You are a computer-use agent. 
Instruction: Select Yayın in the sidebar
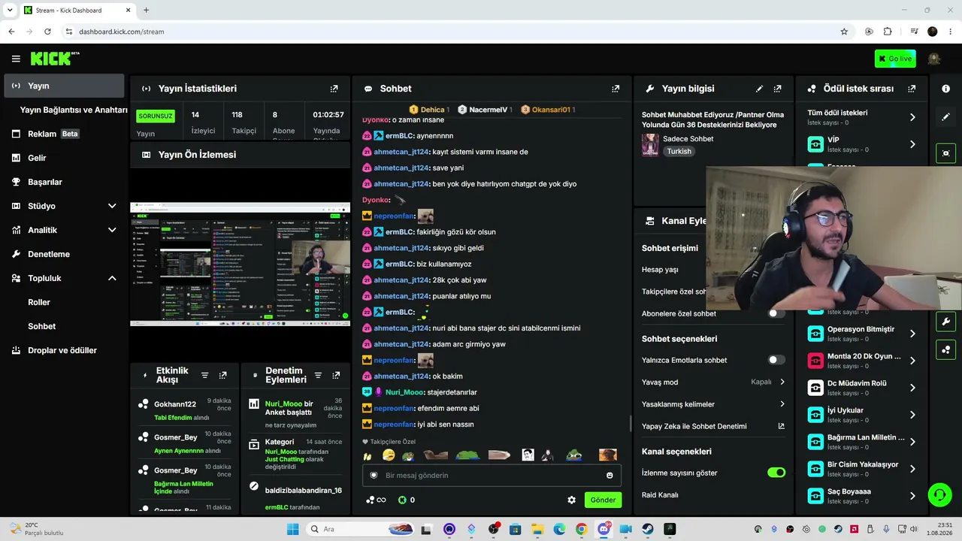click(x=65, y=86)
